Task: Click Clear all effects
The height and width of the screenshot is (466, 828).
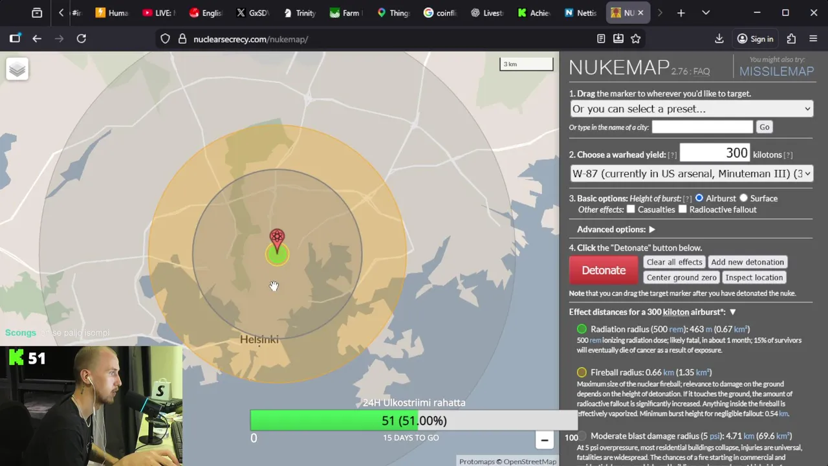Action: click(x=674, y=262)
